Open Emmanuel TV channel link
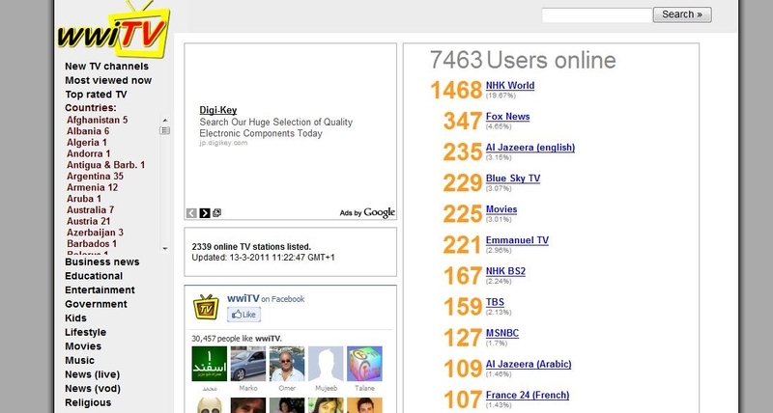773x413 pixels. (x=517, y=240)
